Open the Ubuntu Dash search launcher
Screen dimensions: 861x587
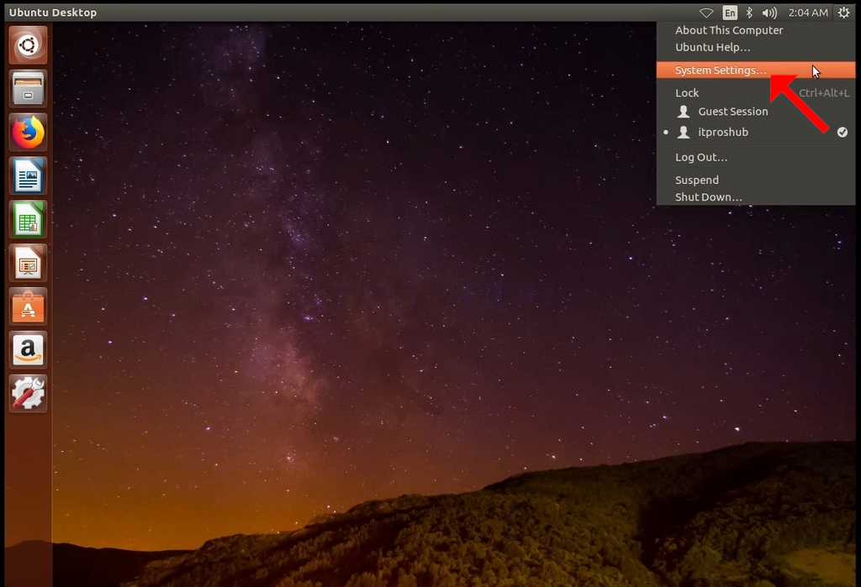28,45
